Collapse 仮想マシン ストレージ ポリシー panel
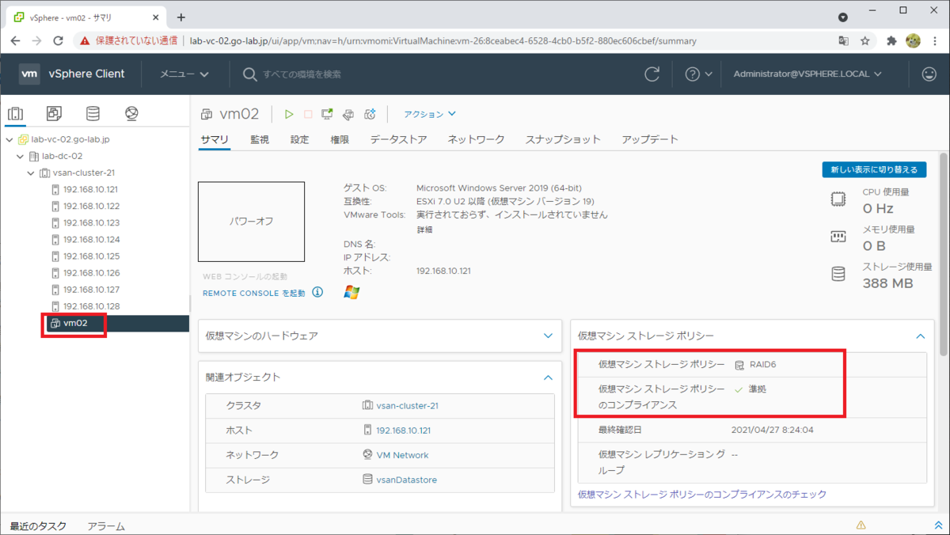Screen dimensions: 950x535 (920, 336)
